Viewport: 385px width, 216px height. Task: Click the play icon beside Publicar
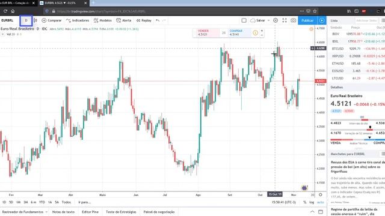pyautogui.click(x=322, y=20)
